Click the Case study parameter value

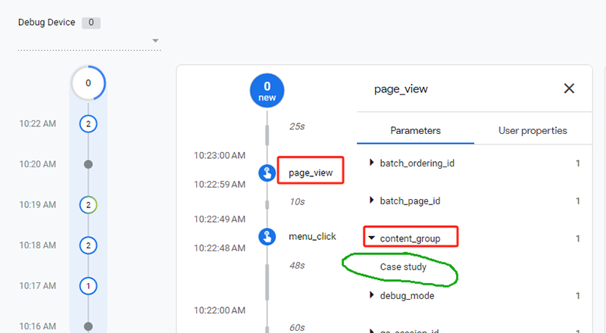(x=403, y=267)
